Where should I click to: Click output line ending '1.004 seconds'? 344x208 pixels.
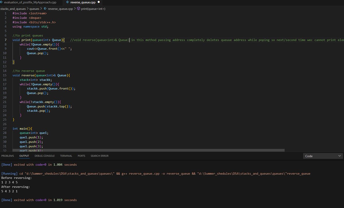click(39, 165)
